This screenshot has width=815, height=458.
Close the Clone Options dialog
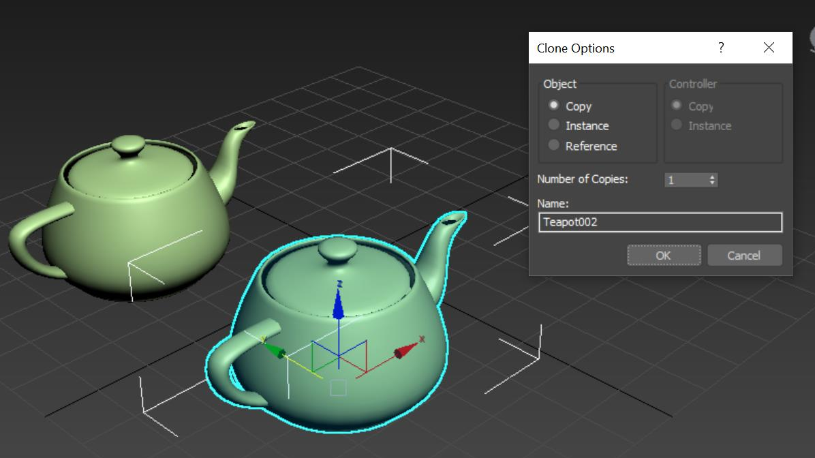(769, 48)
